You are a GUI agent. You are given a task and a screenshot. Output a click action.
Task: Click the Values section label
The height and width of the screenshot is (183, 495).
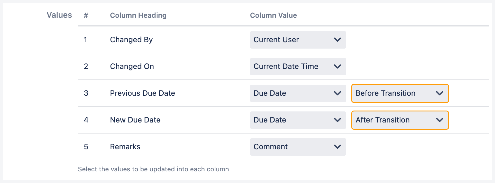point(59,15)
